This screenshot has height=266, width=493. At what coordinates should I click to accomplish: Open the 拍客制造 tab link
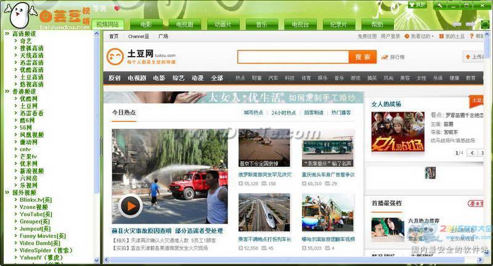point(314,113)
